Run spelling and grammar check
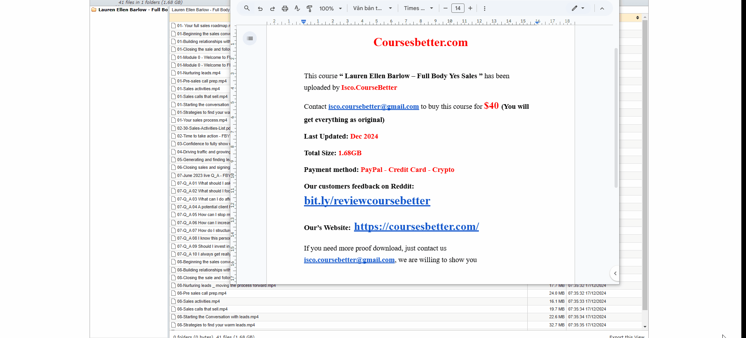 coord(297,9)
